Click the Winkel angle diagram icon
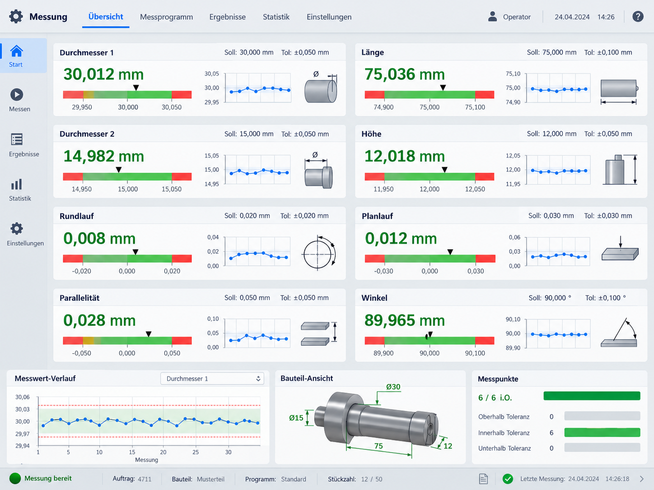Screen dimensions: 654x490 (x=619, y=333)
